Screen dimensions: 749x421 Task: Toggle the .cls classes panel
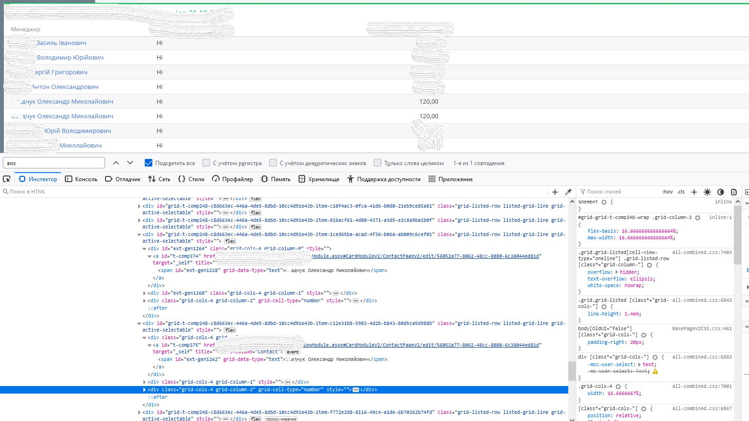point(681,192)
